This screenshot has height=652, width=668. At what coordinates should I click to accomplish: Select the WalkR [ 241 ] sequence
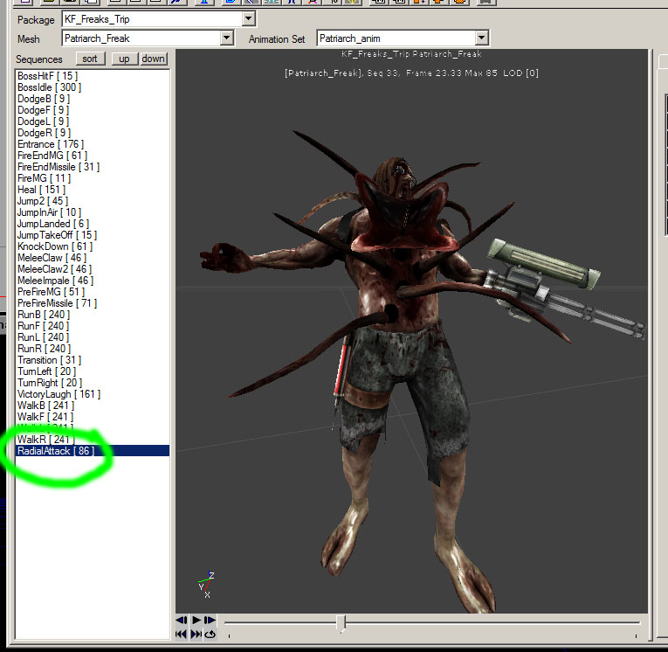92,440
